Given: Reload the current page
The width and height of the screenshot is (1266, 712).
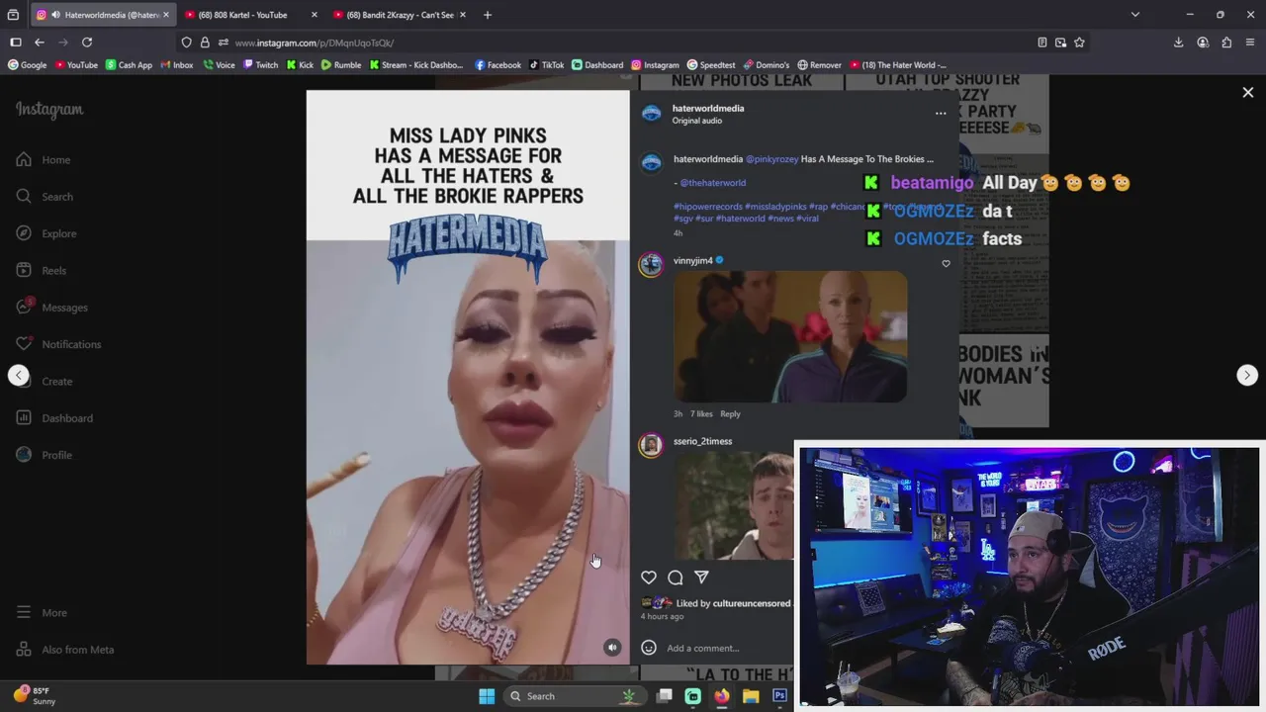Looking at the screenshot, I should click(x=87, y=43).
